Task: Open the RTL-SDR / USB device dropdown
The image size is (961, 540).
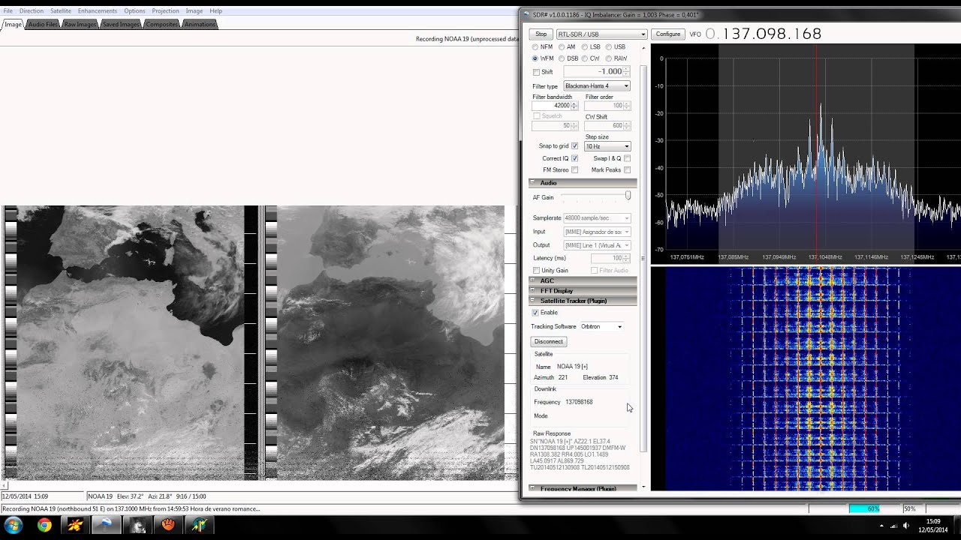Action: tap(601, 34)
